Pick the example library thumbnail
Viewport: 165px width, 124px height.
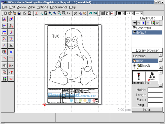(x=139, y=78)
